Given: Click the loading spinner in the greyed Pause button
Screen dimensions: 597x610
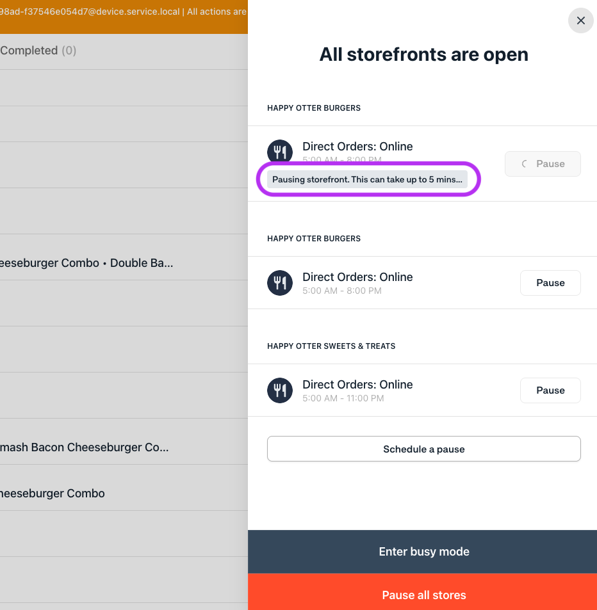Looking at the screenshot, I should pos(525,164).
